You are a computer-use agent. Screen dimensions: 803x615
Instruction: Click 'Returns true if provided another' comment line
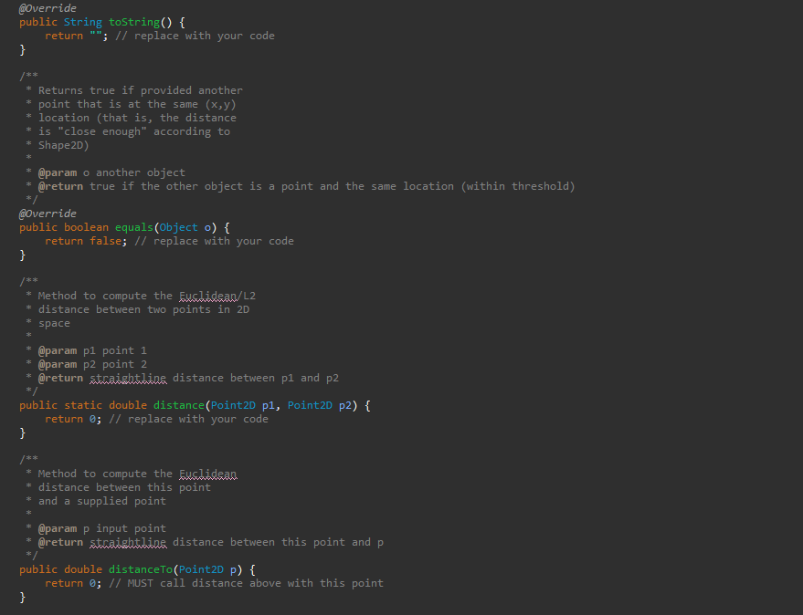click(141, 90)
